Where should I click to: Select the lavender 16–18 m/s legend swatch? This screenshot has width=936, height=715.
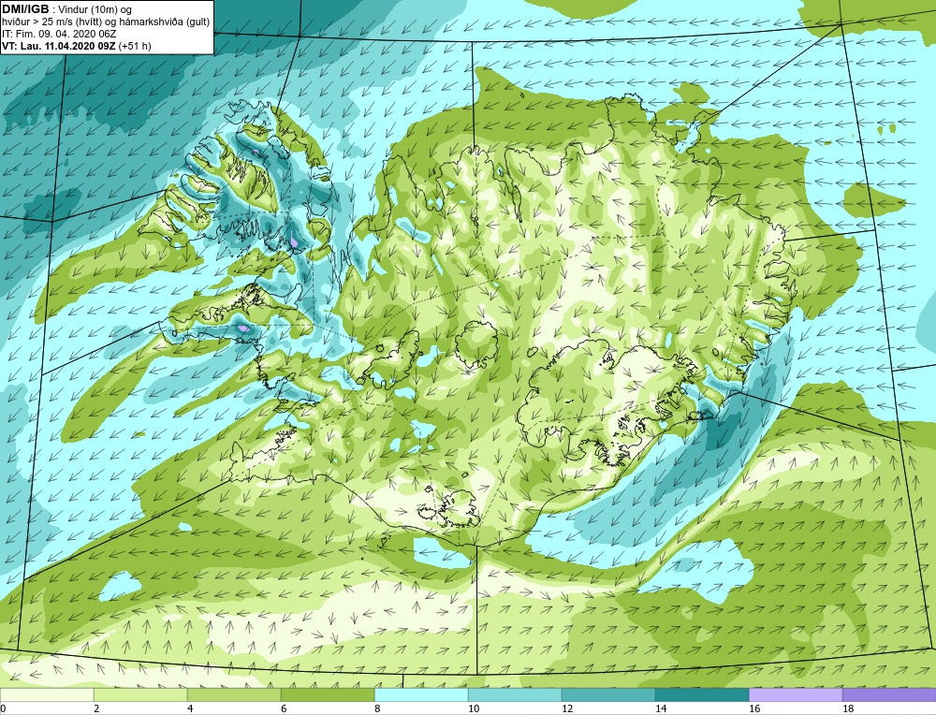[796, 694]
